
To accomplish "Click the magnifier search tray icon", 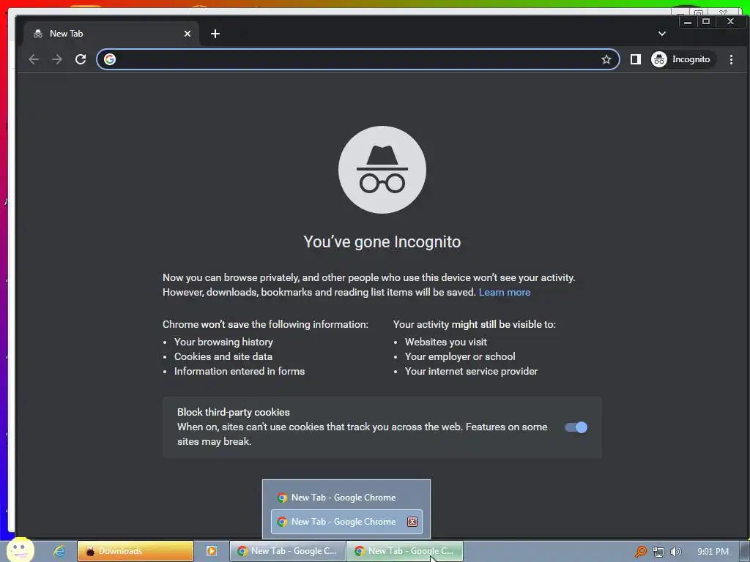I will pos(640,552).
